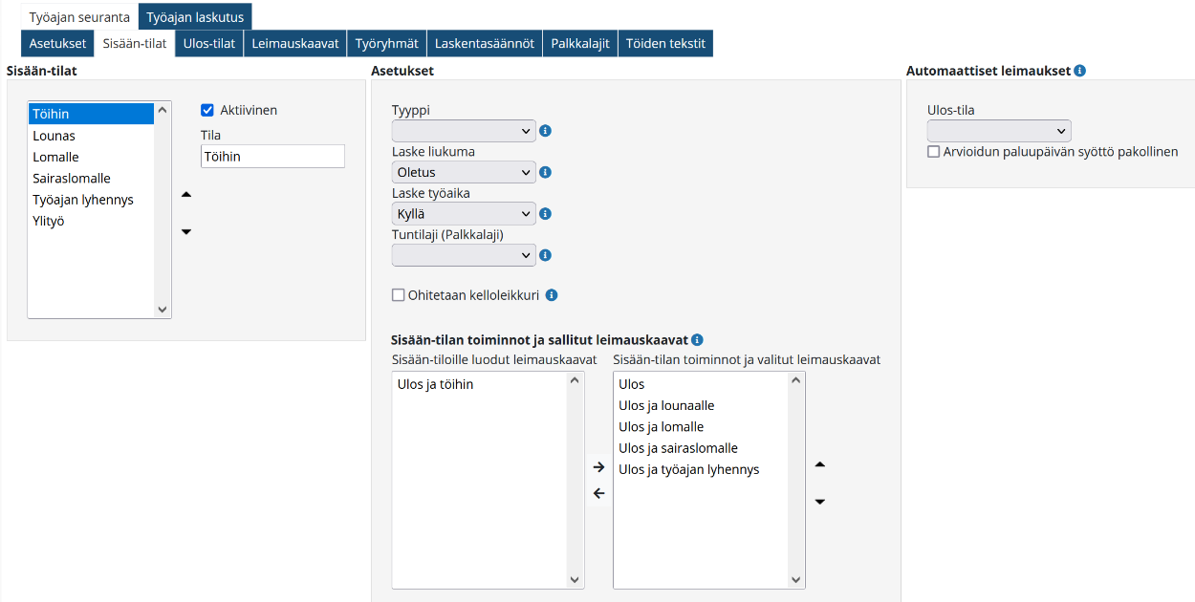Uncheck the Aktiivinen checkbox
This screenshot has height=602, width=1195.
207,111
